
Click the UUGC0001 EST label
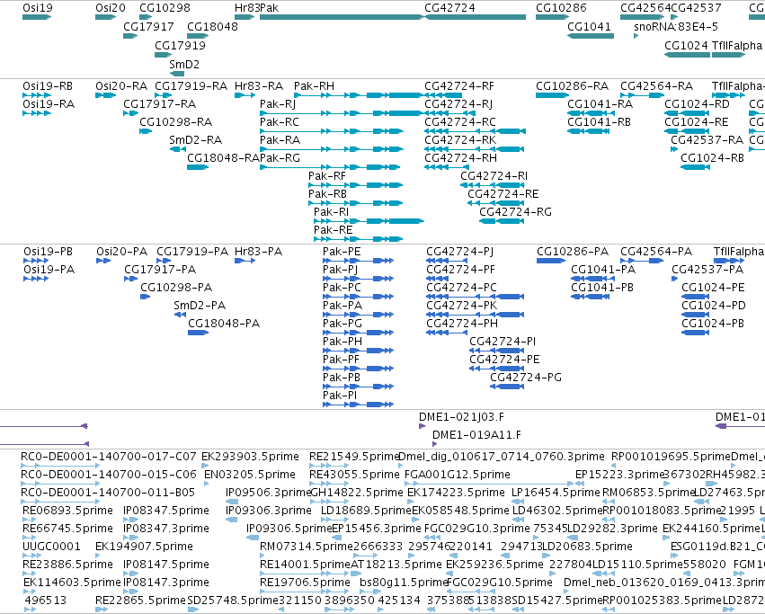tap(51, 547)
